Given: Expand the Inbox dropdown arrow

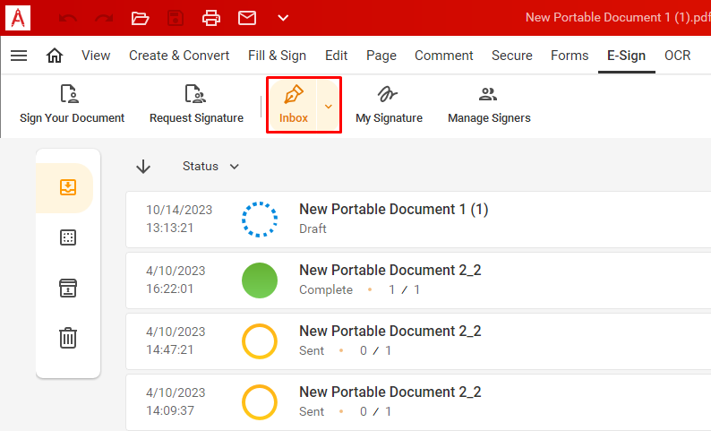Looking at the screenshot, I should 329,106.
